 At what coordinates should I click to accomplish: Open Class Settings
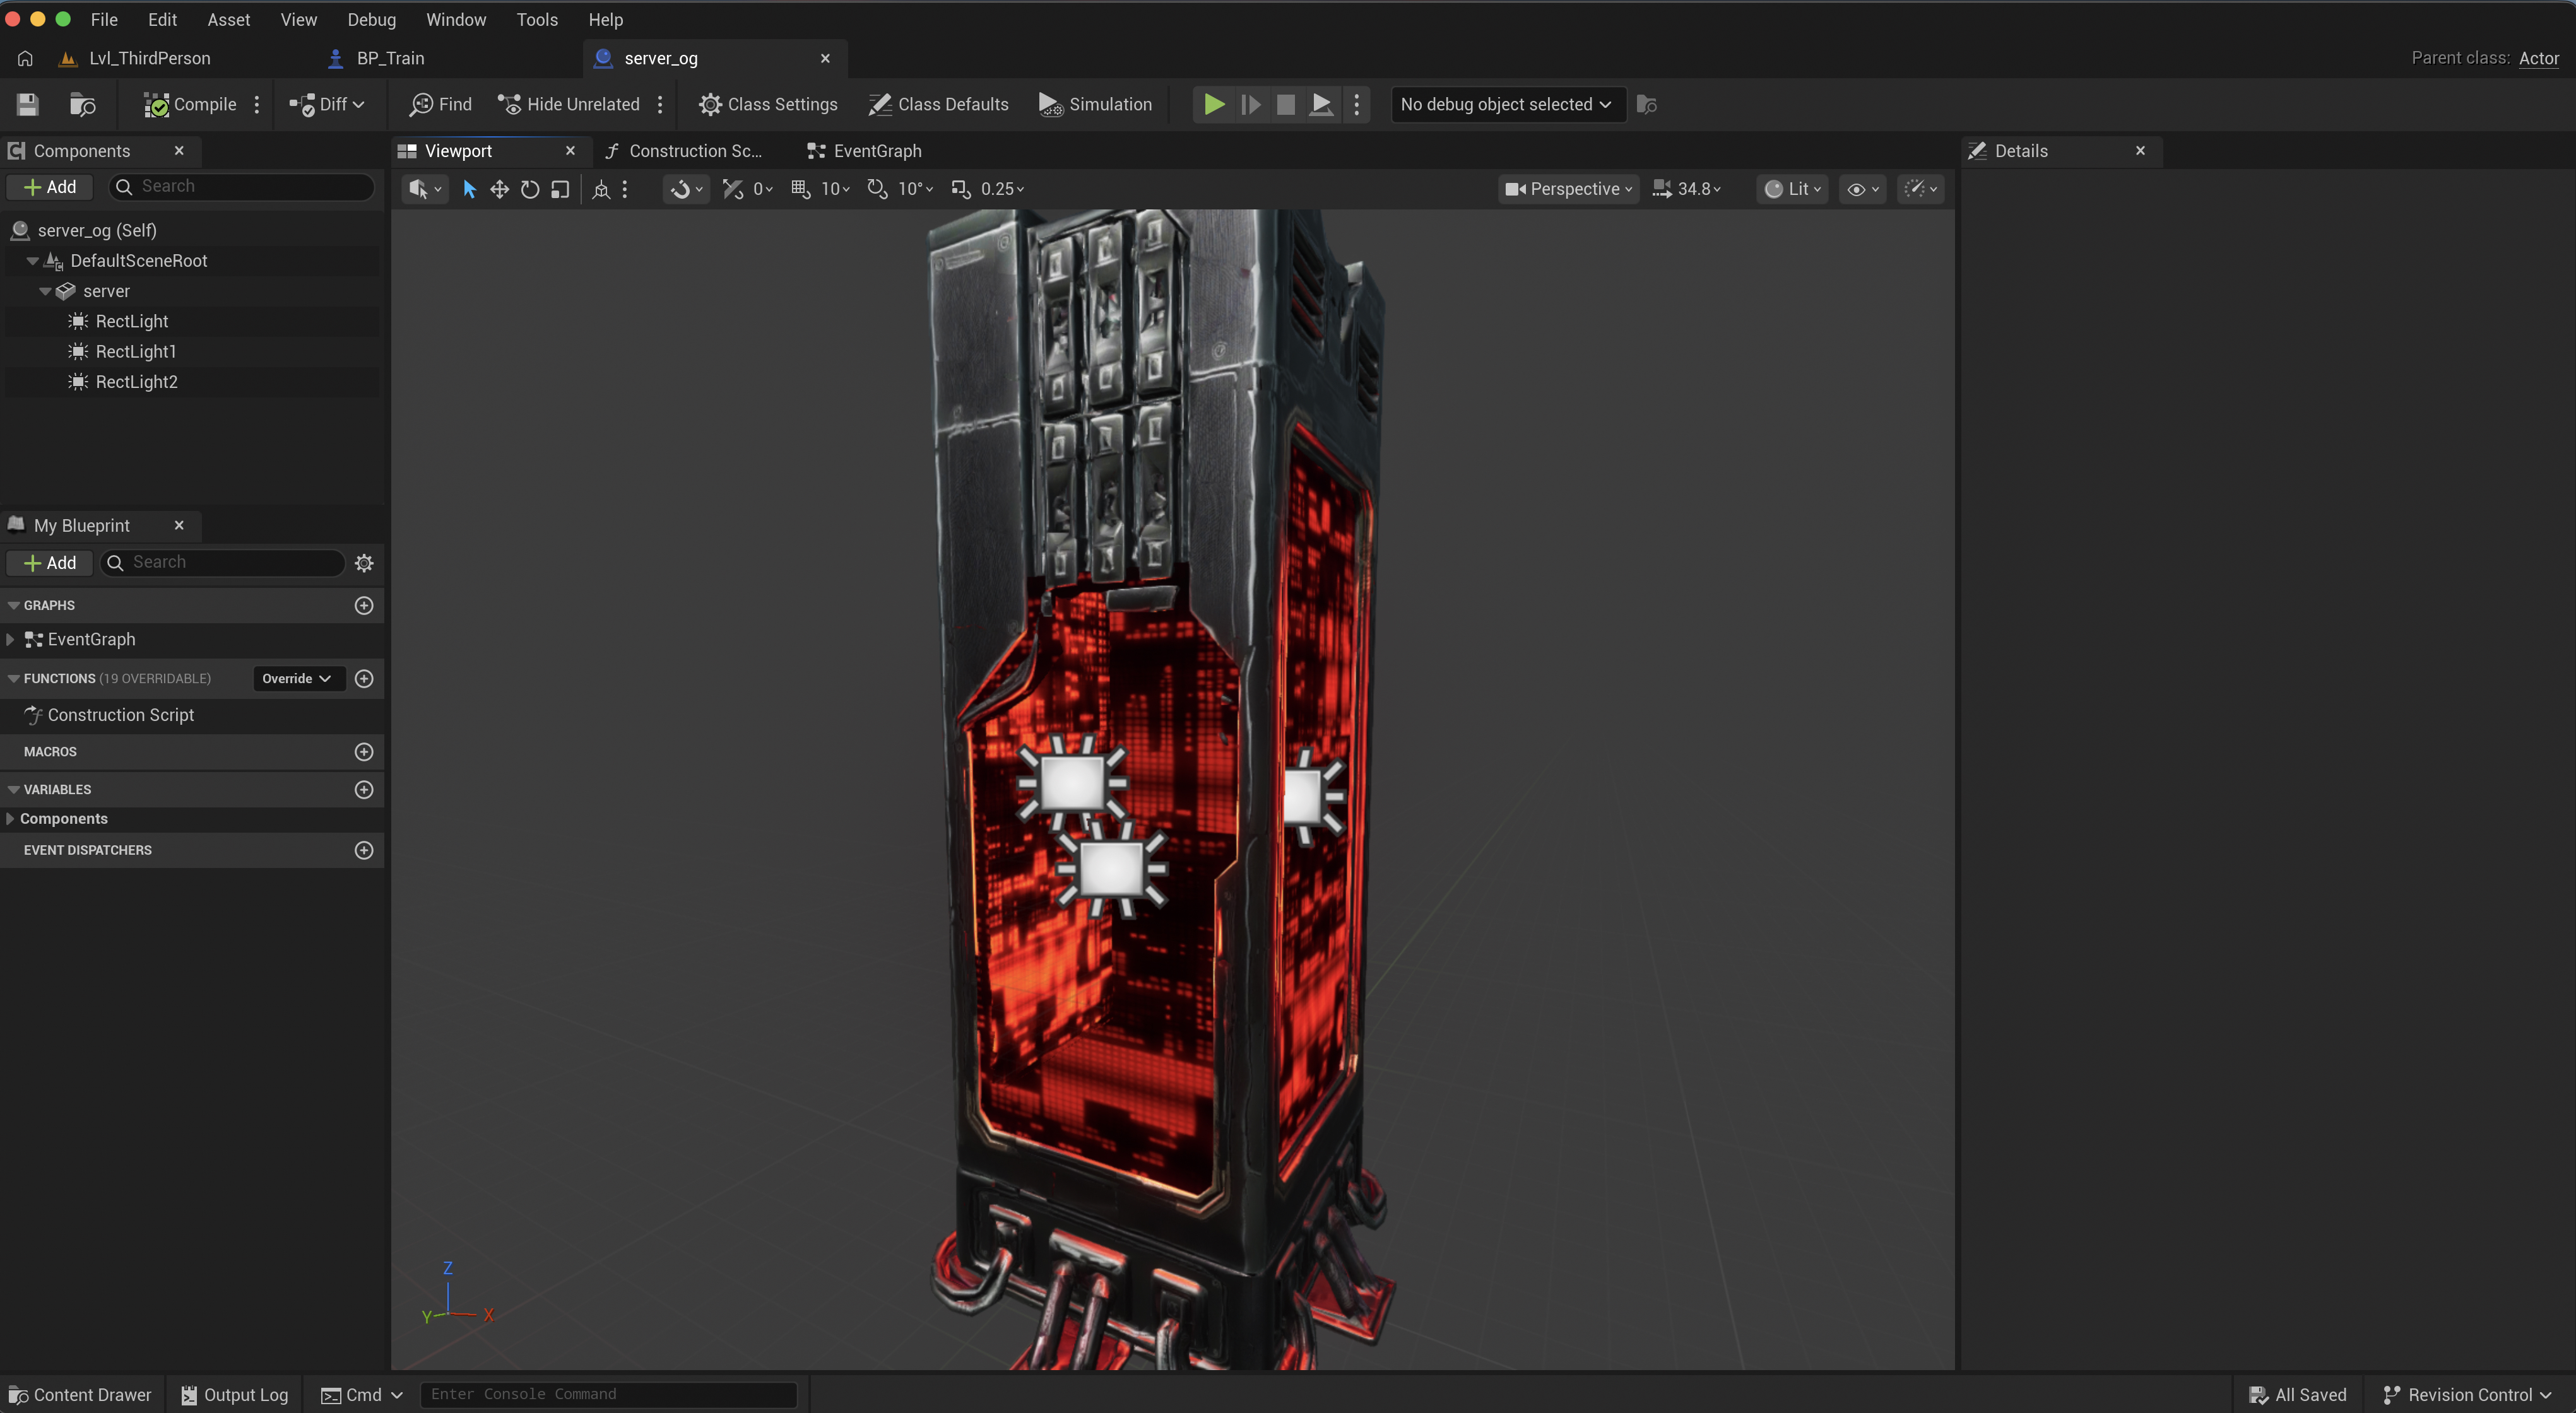(x=768, y=104)
